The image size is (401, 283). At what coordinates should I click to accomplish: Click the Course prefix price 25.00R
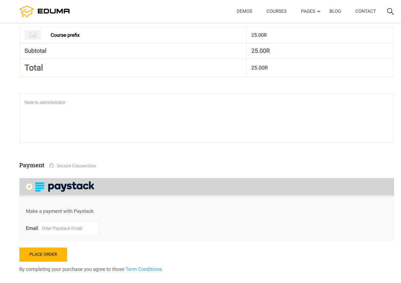(259, 35)
